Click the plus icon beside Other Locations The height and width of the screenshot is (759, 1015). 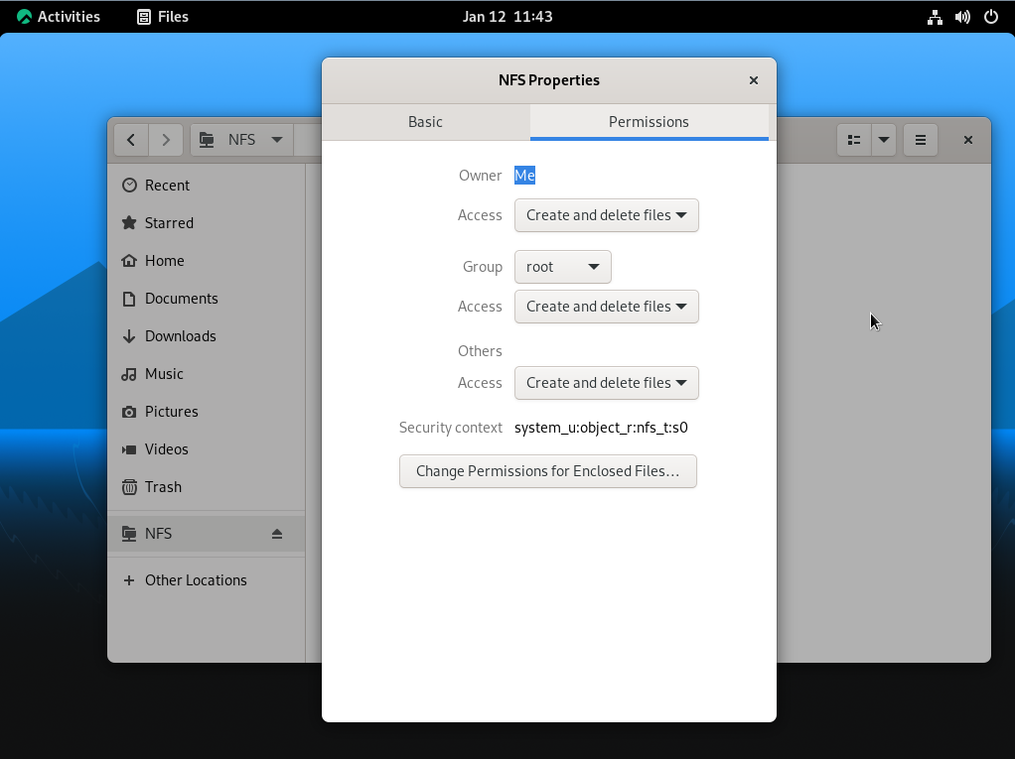coord(129,580)
